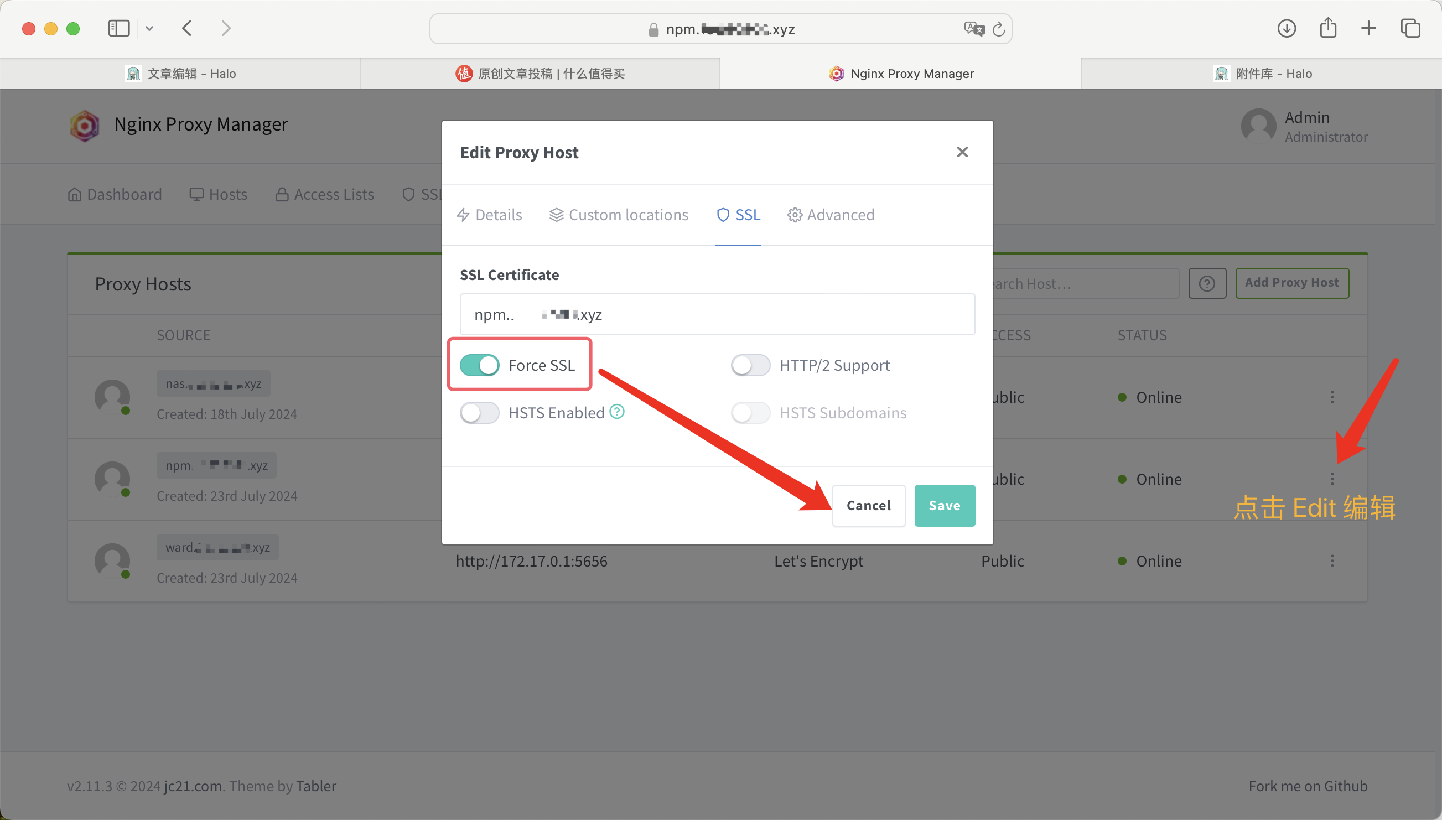Expand the sidebar tab group chevron

click(x=149, y=28)
